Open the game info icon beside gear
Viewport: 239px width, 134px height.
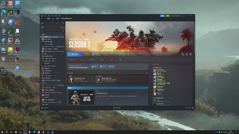(186, 54)
